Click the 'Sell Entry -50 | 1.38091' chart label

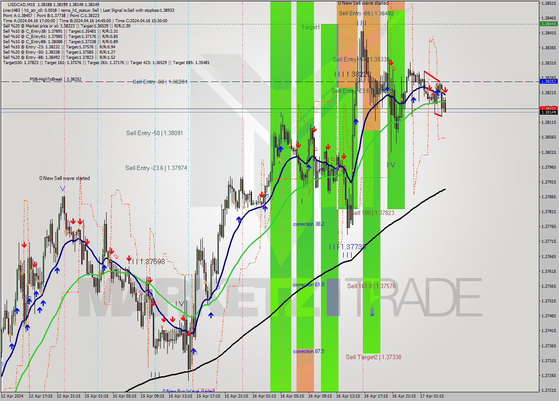coord(155,133)
